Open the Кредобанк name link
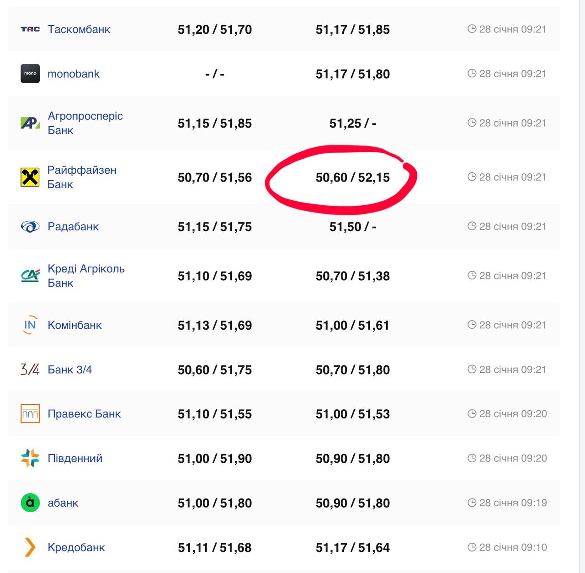 [x=76, y=547]
